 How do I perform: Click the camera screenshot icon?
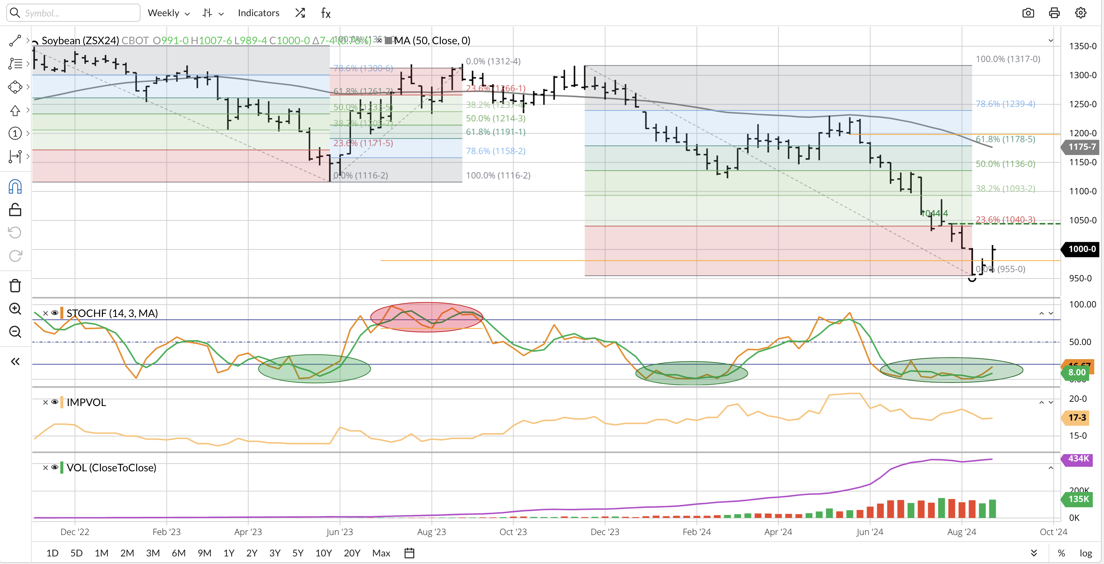(1028, 13)
